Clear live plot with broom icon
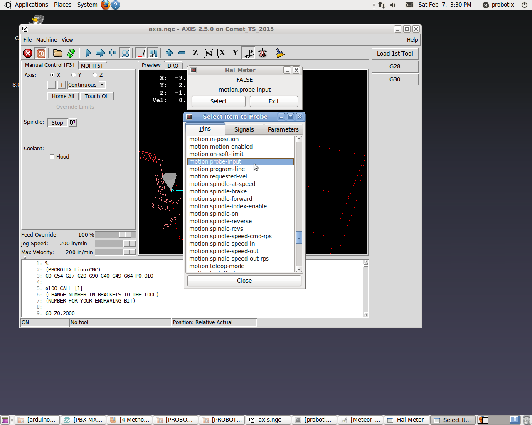The width and height of the screenshot is (532, 425). coord(280,53)
